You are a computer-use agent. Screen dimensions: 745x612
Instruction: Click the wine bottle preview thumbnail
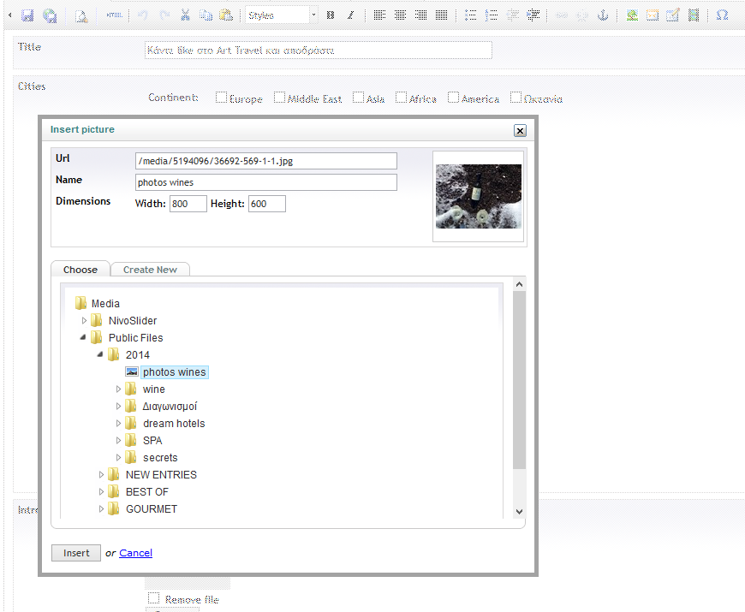pyautogui.click(x=479, y=197)
